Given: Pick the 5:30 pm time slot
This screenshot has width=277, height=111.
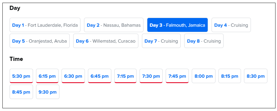Looking at the screenshot, I should (21, 76).
